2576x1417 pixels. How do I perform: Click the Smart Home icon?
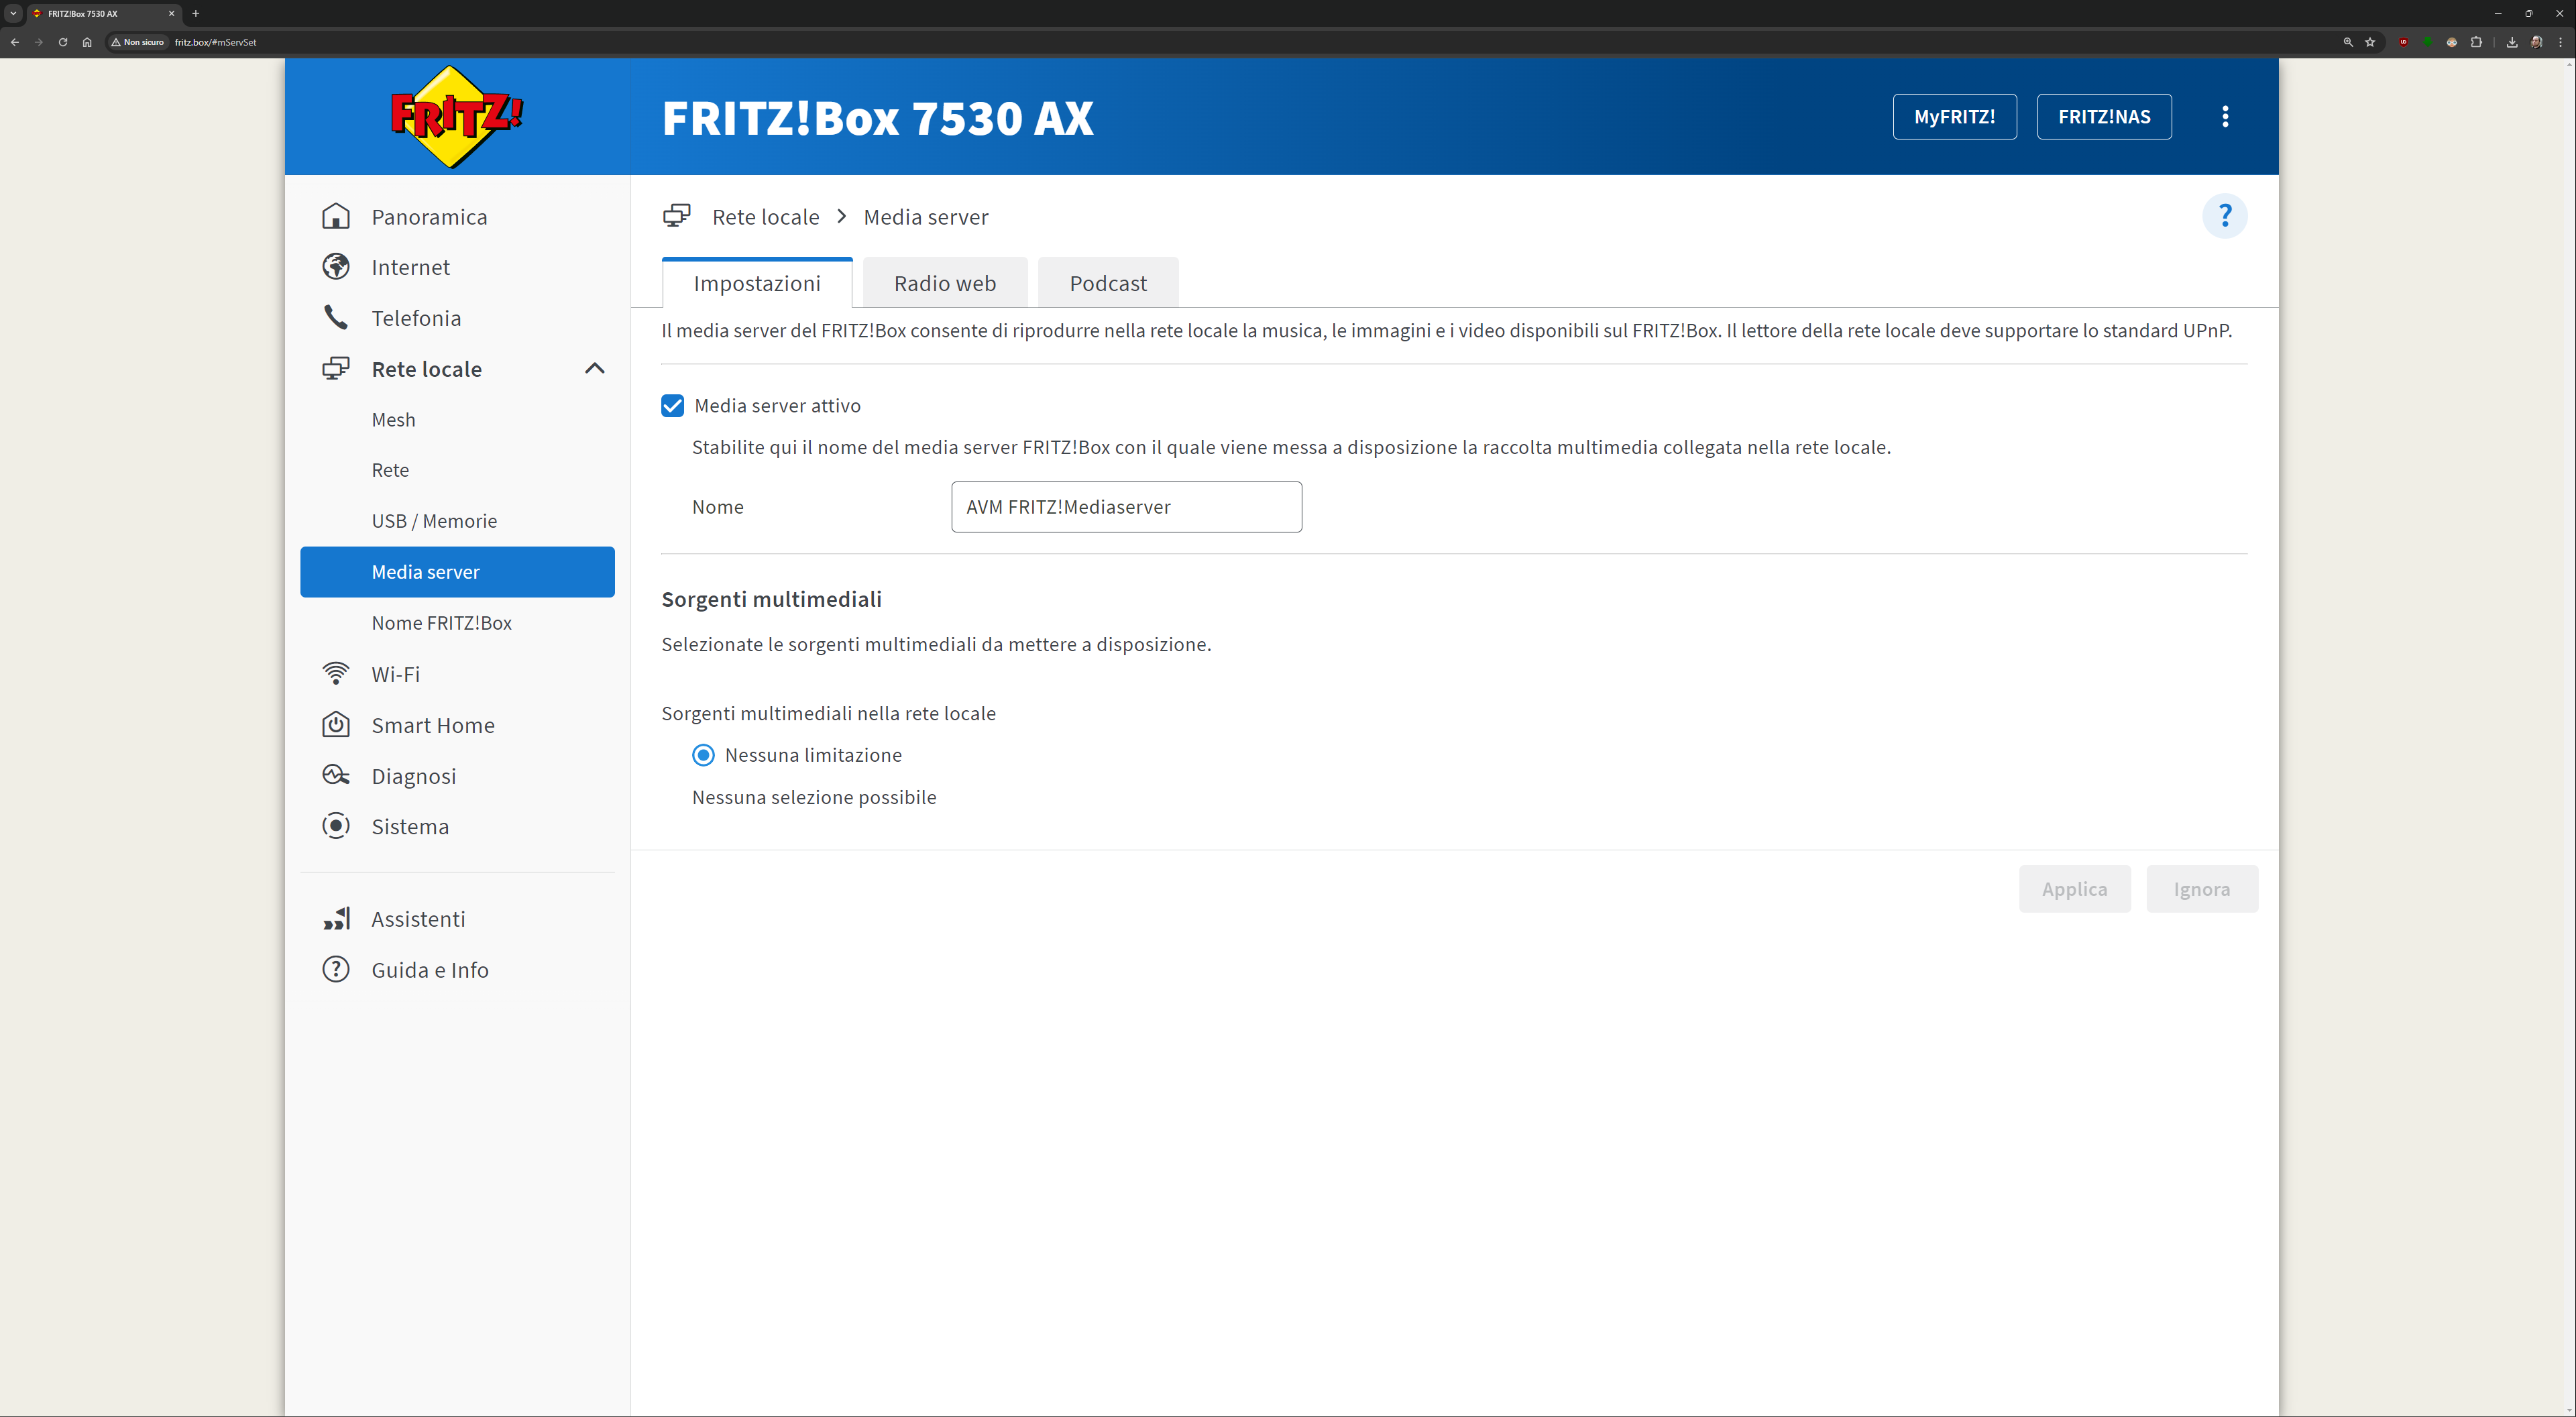336,725
